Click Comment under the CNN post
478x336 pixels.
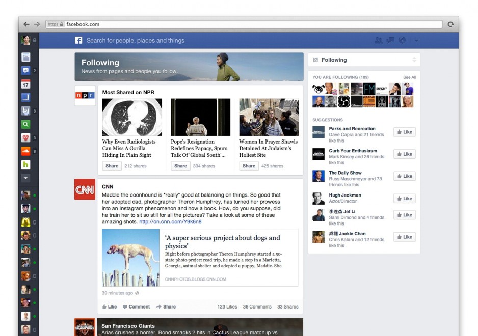(136, 307)
